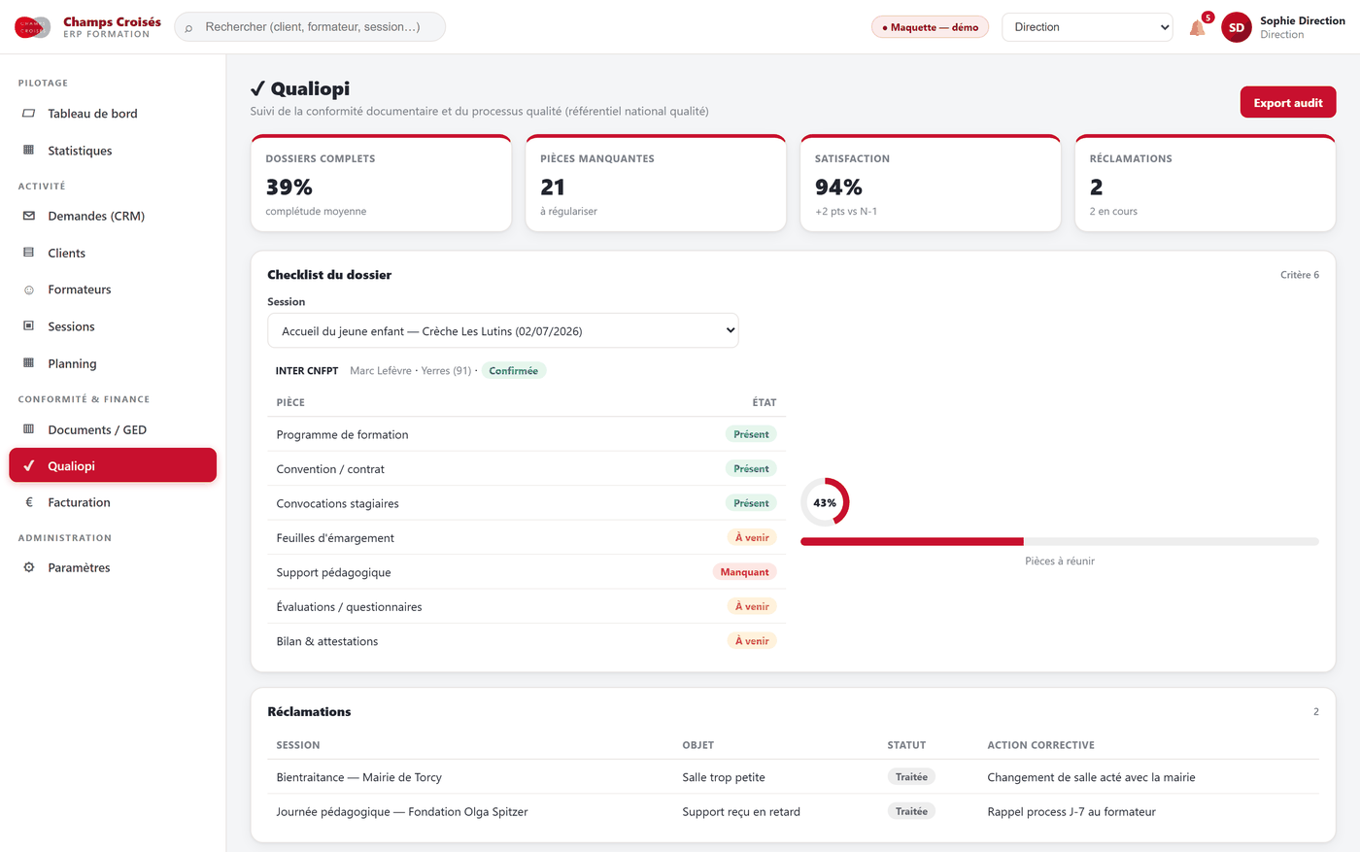This screenshot has height=852, width=1360.
Task: Click the Formateurs smiley icon
Action: [x=28, y=290]
